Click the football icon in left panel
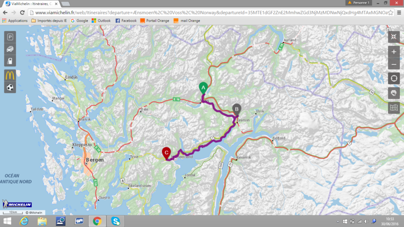 (x=10, y=87)
